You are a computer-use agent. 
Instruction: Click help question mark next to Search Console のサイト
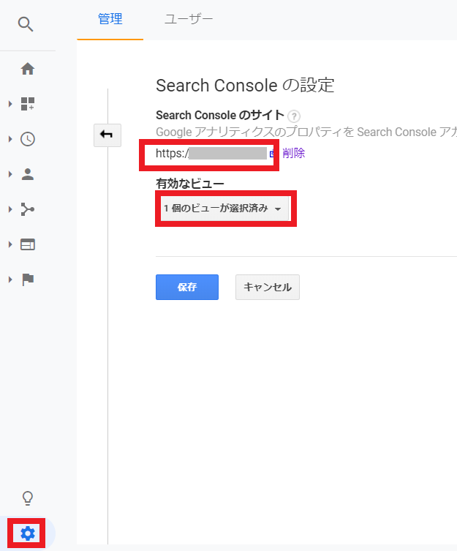click(x=294, y=116)
